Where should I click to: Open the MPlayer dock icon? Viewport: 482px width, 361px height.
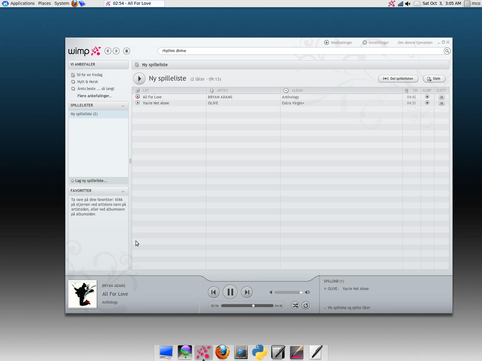pyautogui.click(x=241, y=352)
